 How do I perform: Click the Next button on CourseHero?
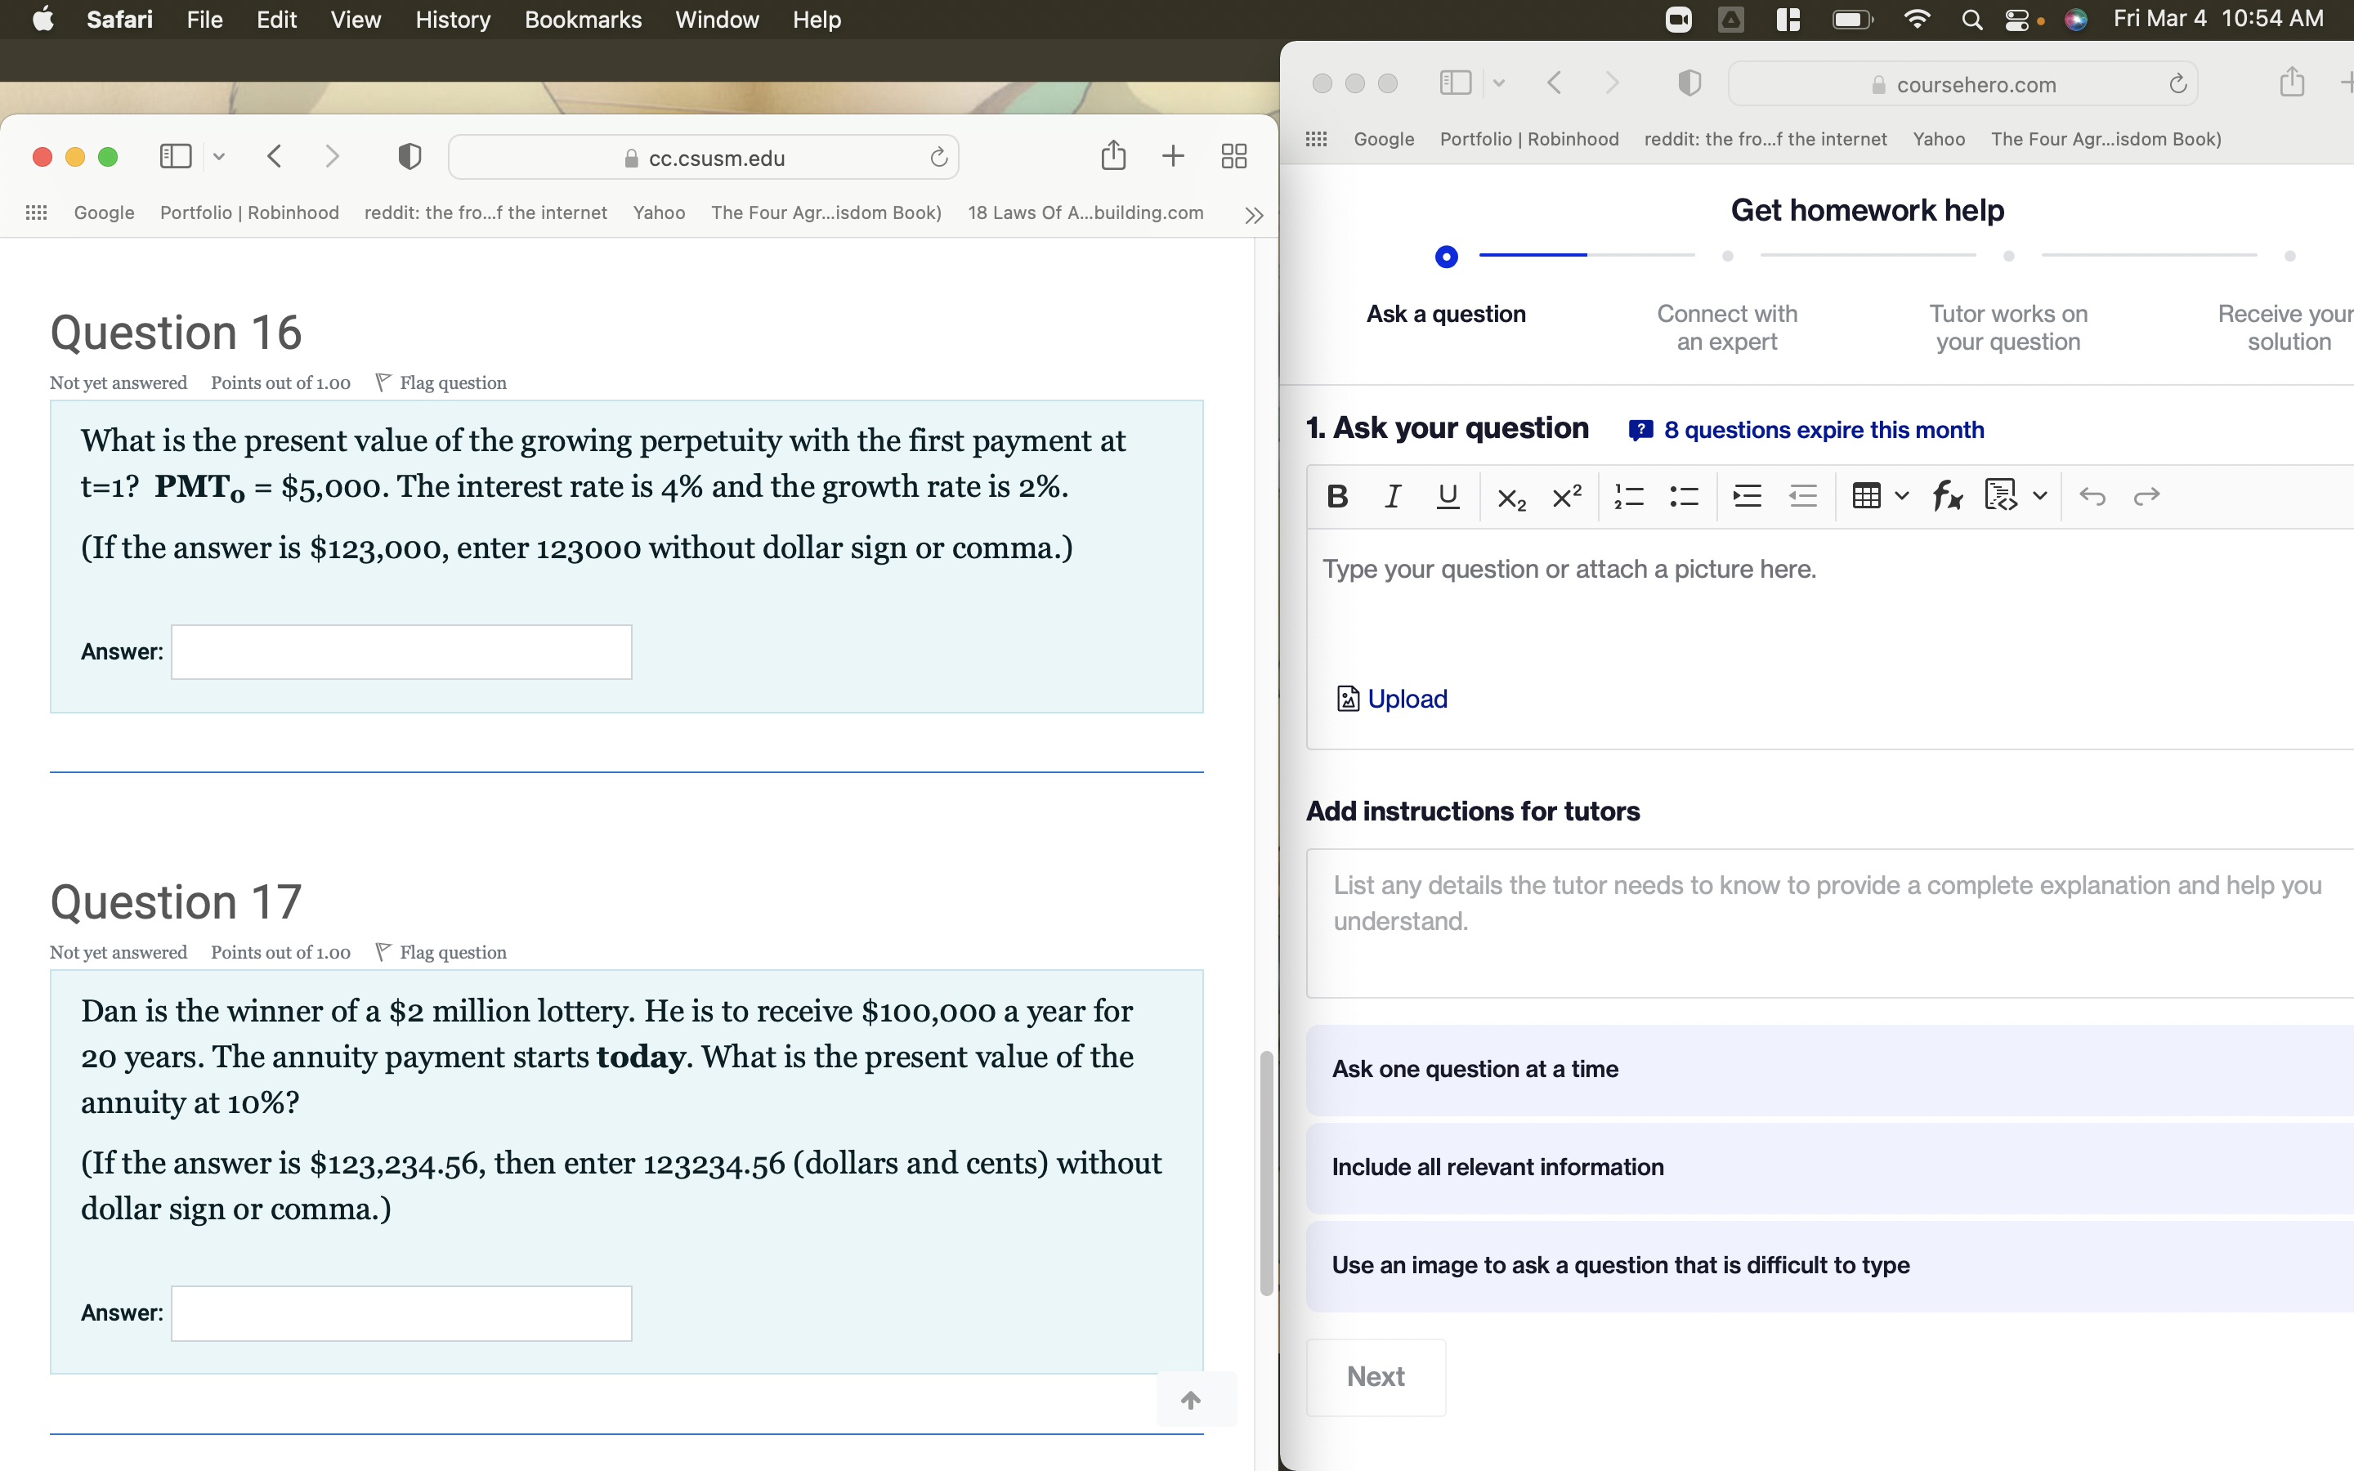tap(1376, 1375)
